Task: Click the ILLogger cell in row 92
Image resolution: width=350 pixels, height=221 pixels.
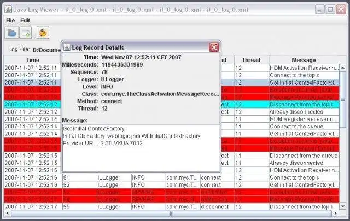Action: click(114, 185)
